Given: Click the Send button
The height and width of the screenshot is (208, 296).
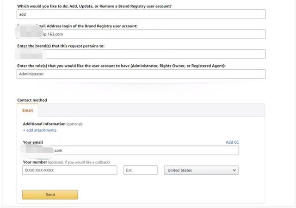Looking at the screenshot, I should [50, 195].
